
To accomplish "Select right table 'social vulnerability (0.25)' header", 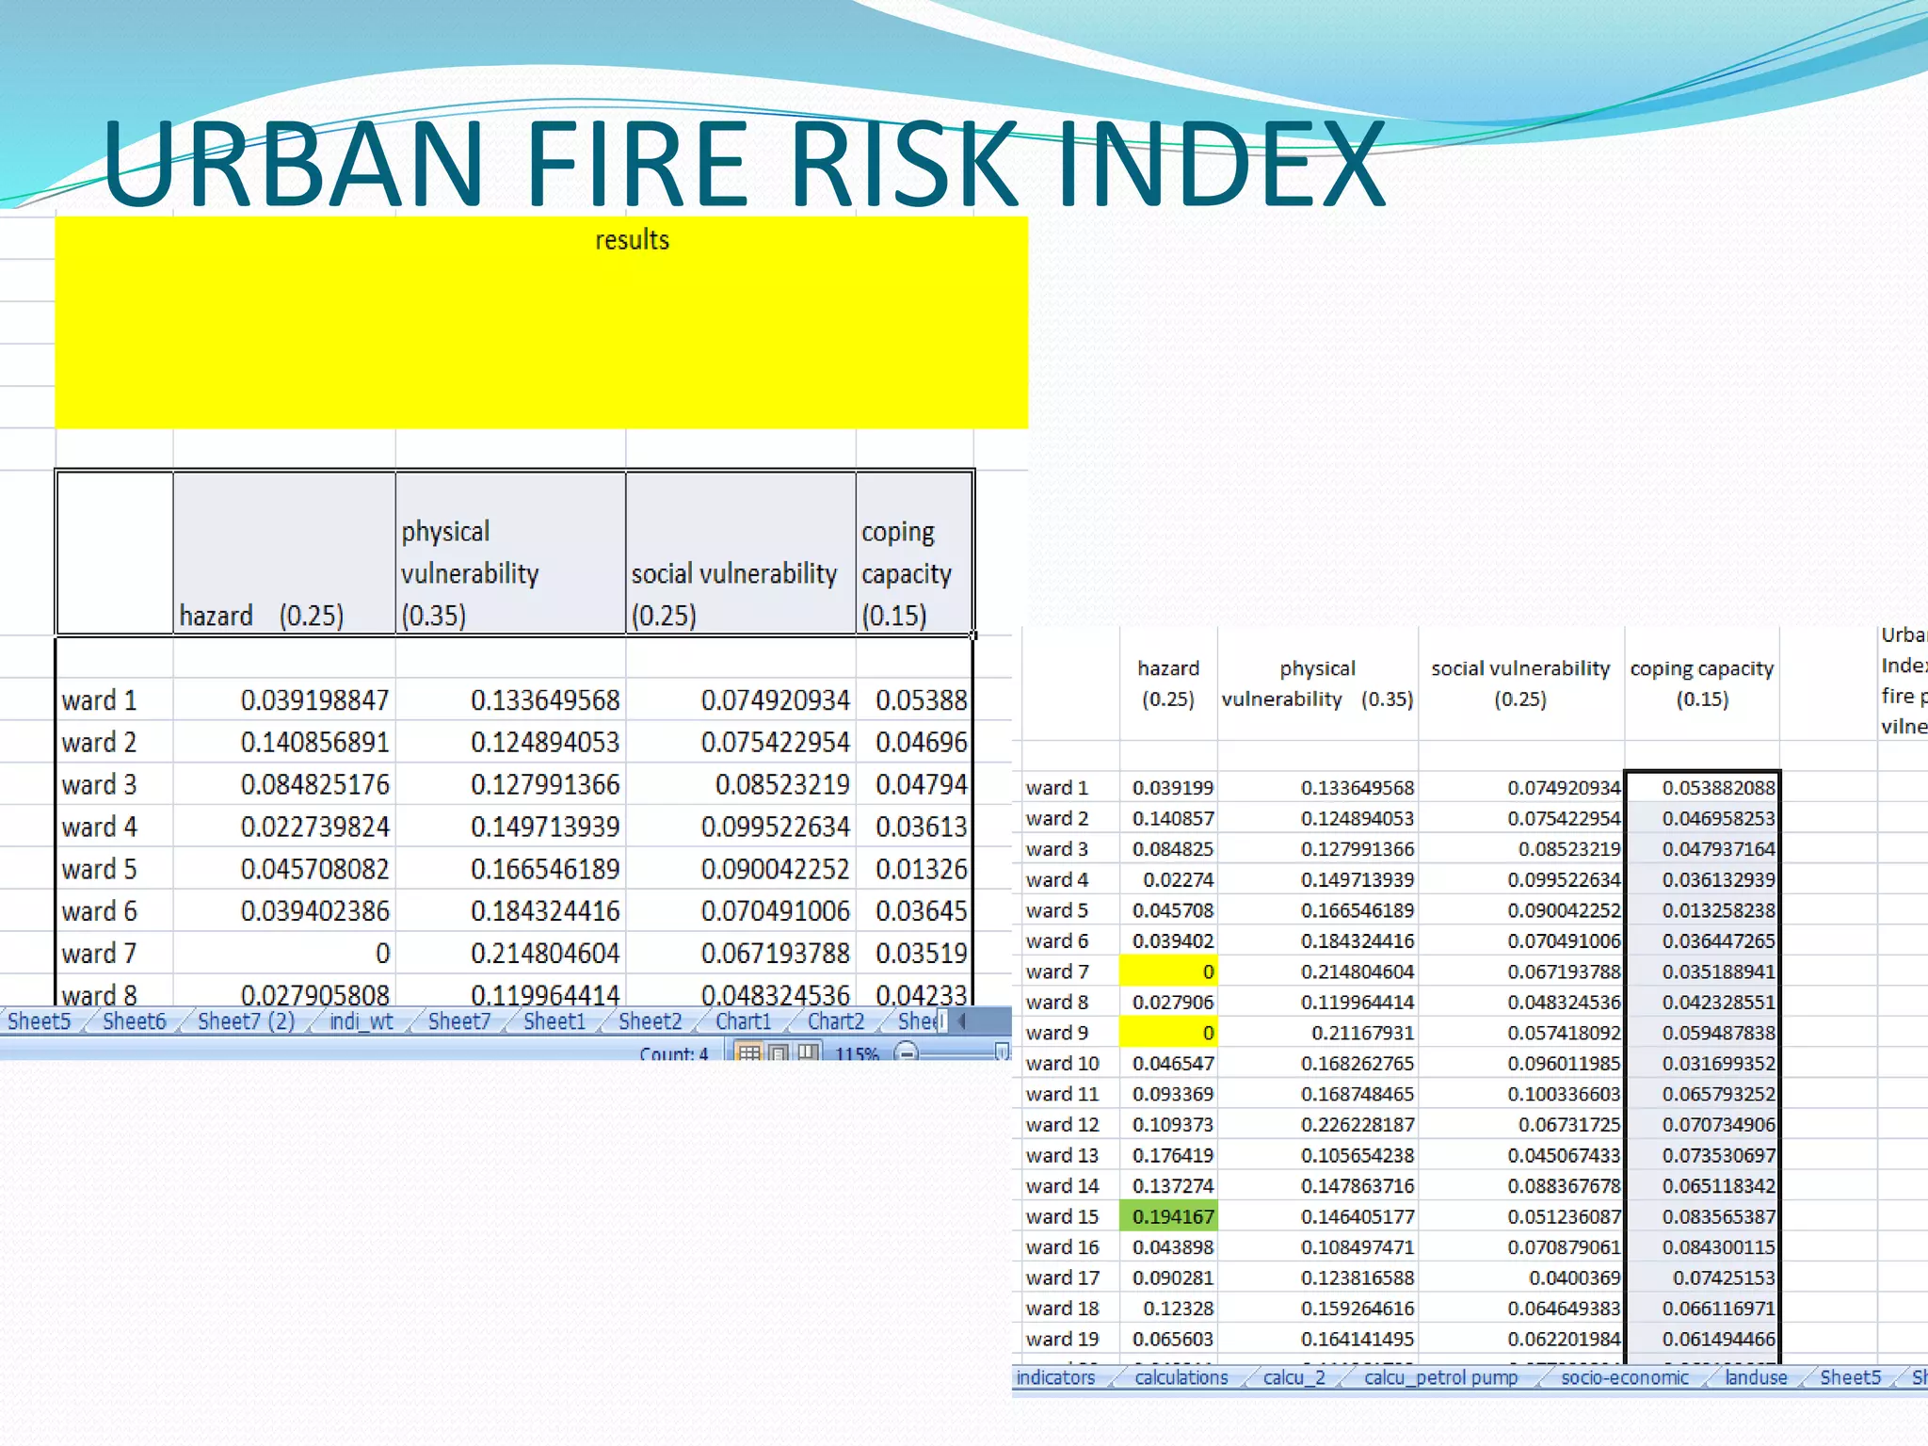I will pyautogui.click(x=1521, y=683).
